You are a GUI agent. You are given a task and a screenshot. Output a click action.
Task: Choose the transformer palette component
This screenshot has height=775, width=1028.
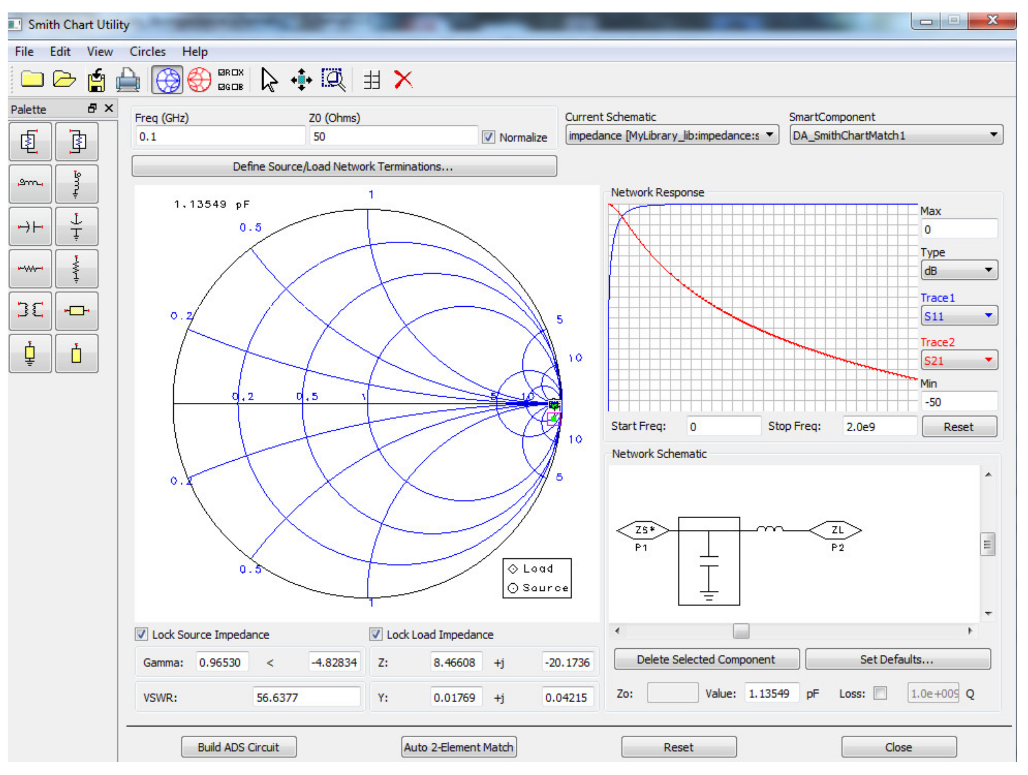(30, 310)
